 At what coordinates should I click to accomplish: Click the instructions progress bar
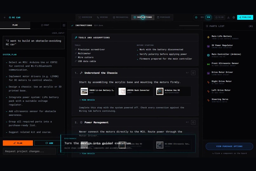click(189, 25)
